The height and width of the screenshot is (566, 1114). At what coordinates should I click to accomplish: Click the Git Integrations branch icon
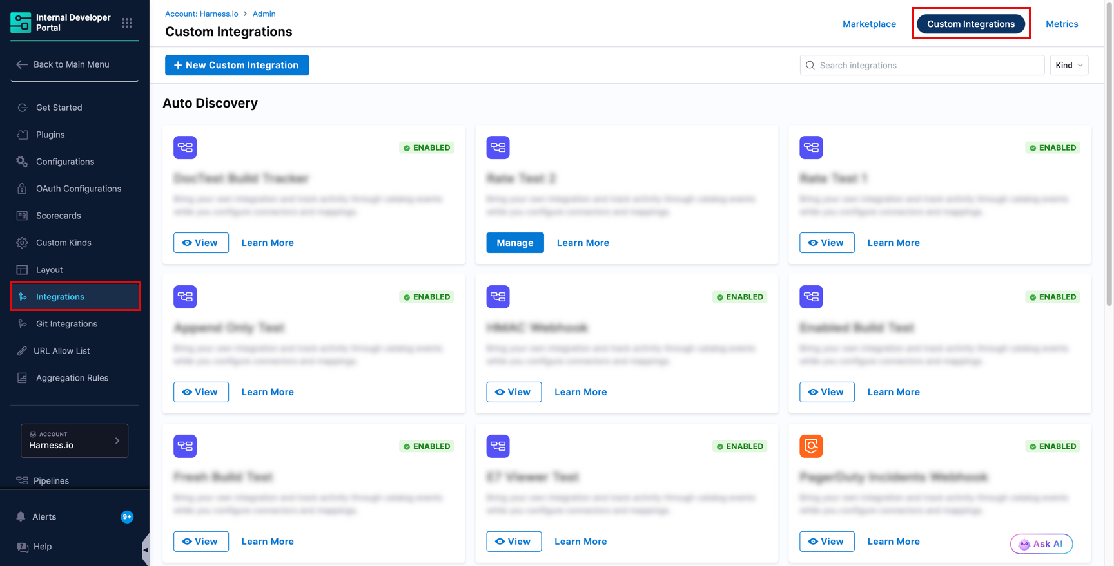click(x=23, y=324)
